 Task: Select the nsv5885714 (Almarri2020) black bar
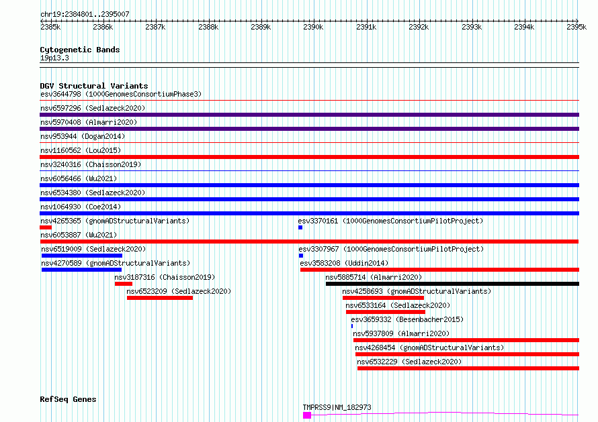[452, 284]
